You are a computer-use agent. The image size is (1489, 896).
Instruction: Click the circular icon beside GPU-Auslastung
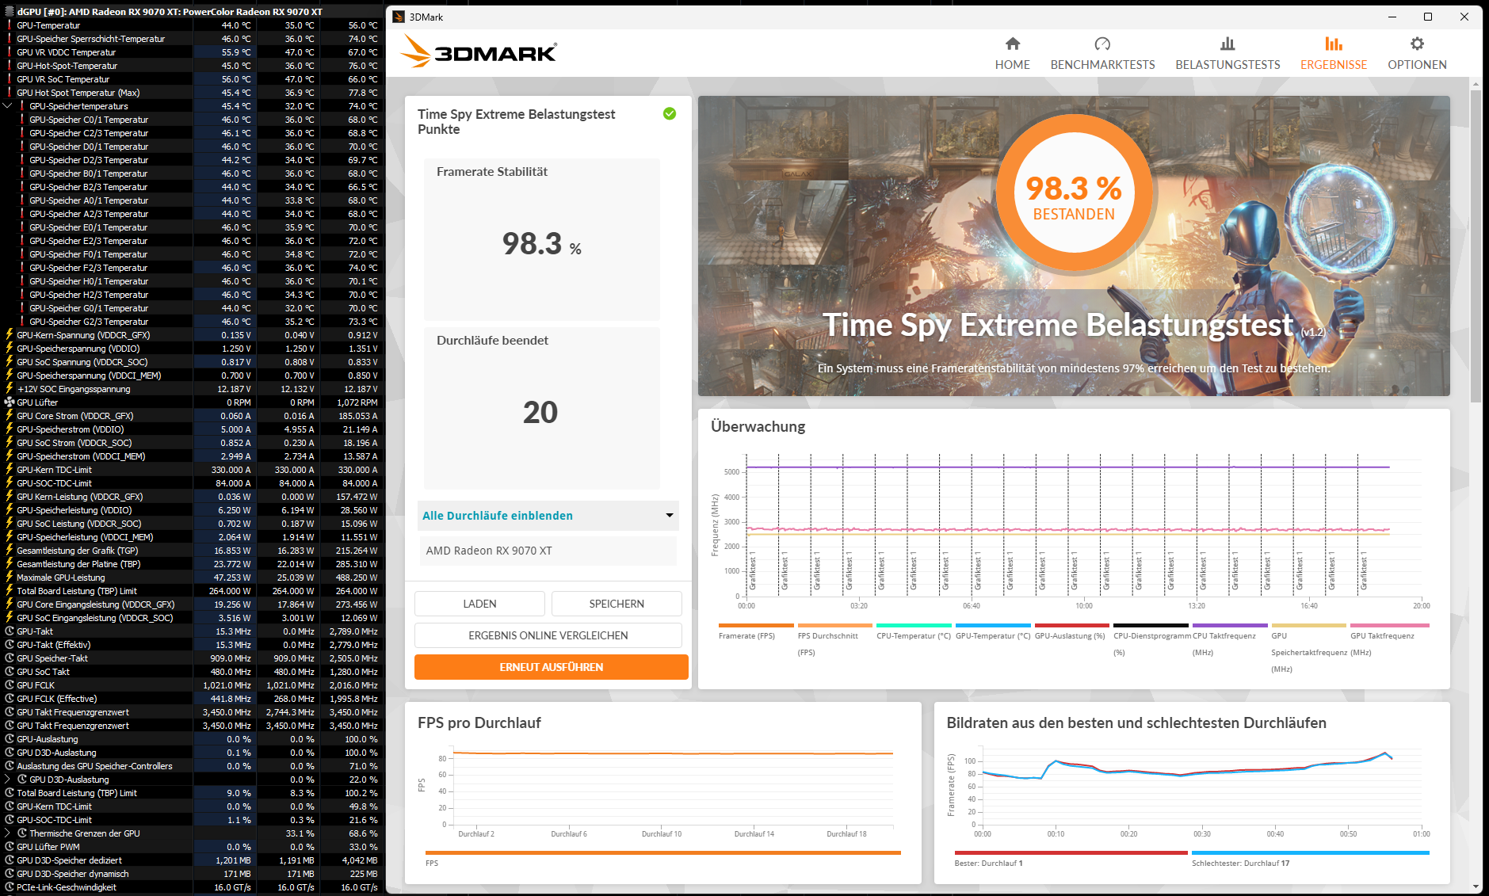10,739
